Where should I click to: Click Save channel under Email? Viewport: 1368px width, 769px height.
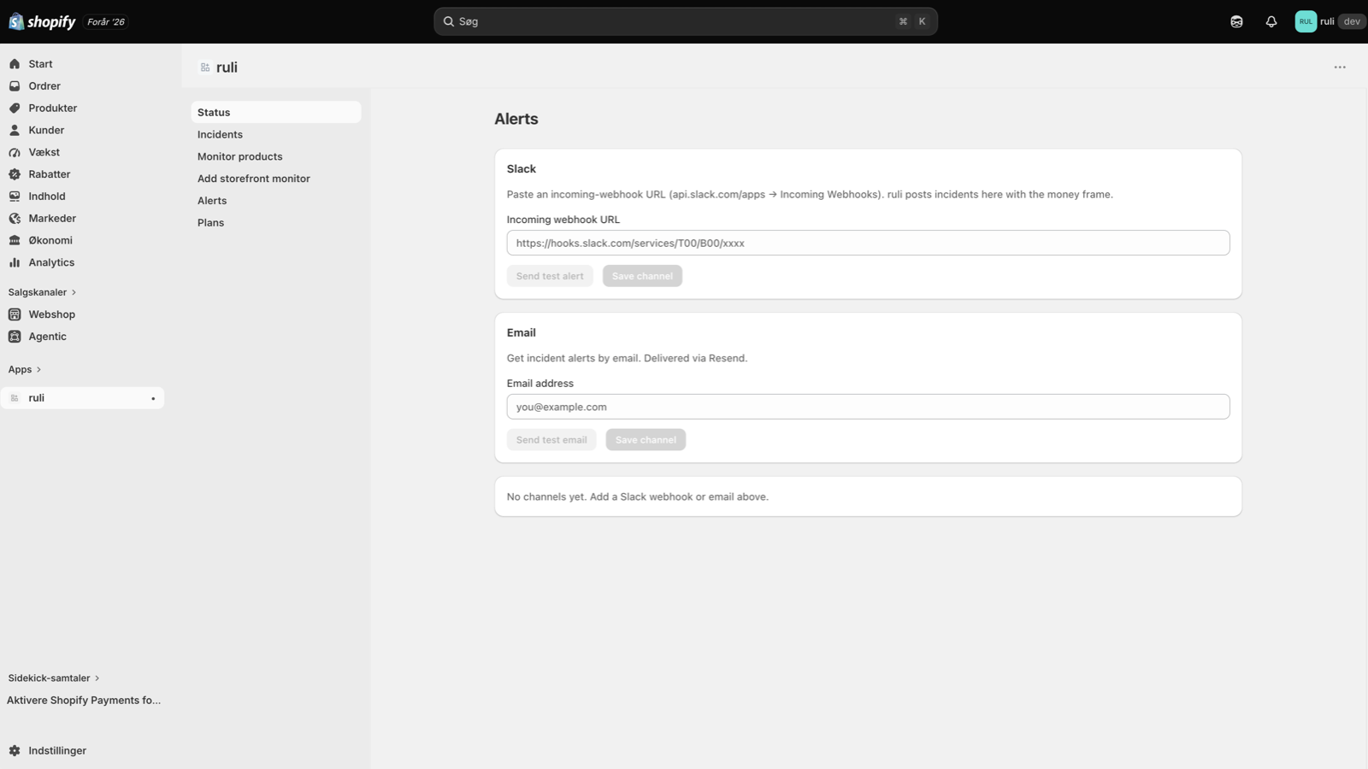(646, 440)
